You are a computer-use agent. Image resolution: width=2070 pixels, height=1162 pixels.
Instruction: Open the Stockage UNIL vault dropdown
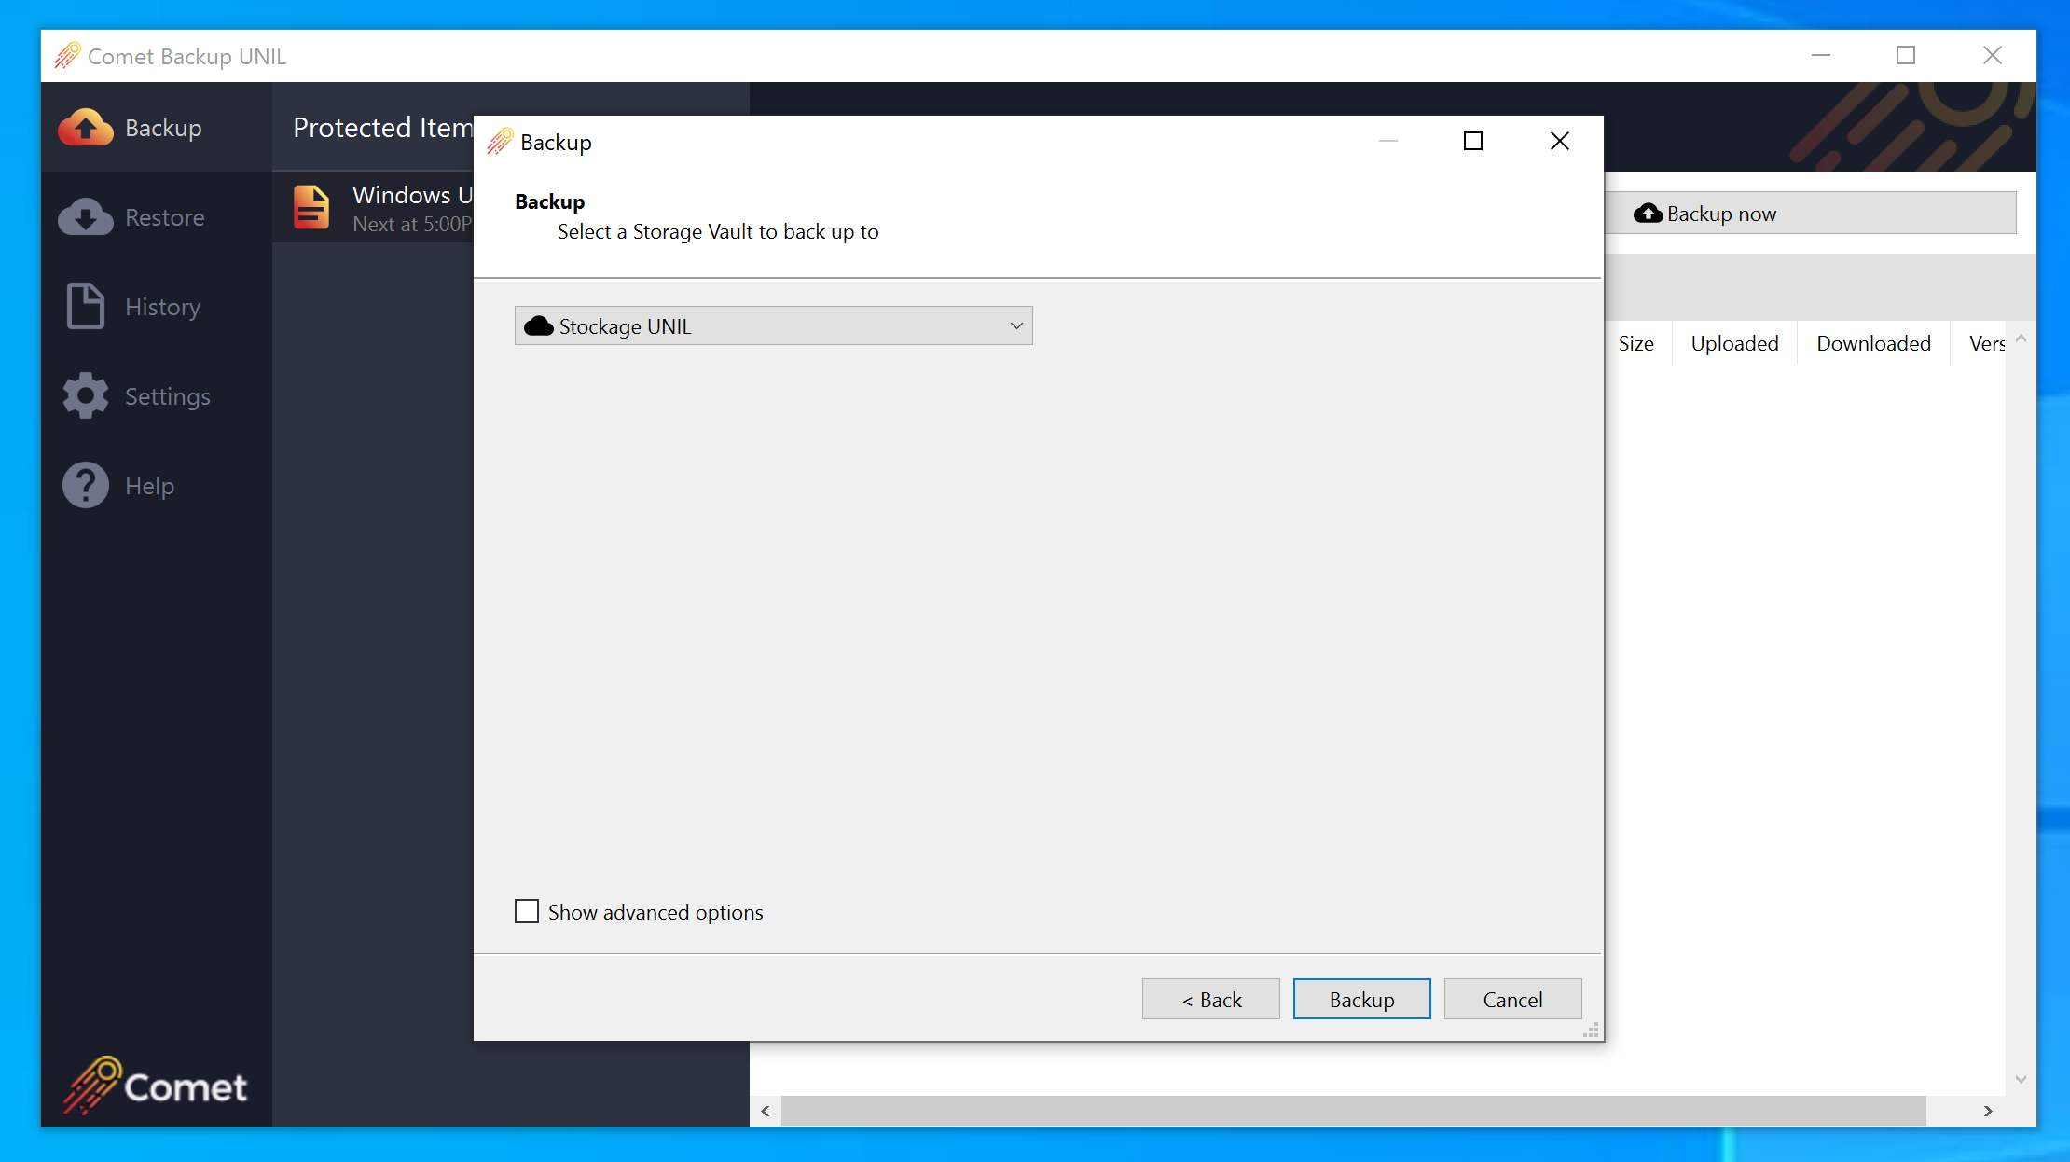(772, 325)
